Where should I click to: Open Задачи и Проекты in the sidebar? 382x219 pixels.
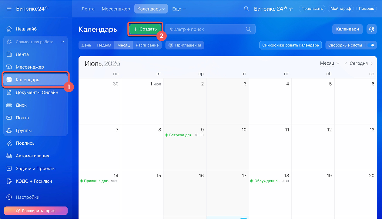click(x=36, y=169)
